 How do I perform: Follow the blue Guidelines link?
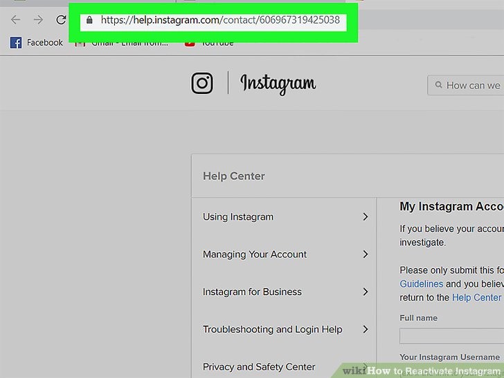pos(422,284)
